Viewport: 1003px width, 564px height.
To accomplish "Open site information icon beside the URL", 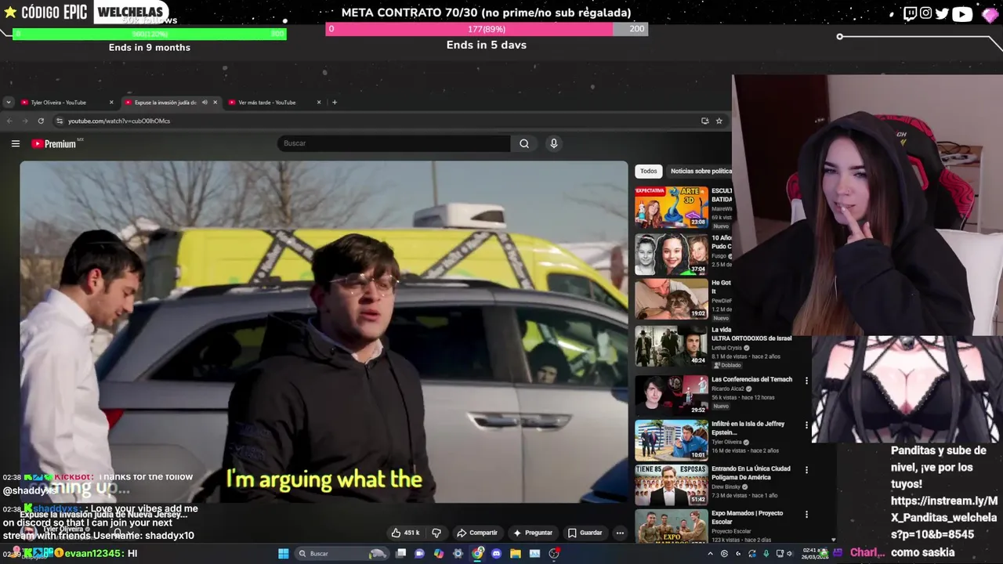I will pos(59,121).
